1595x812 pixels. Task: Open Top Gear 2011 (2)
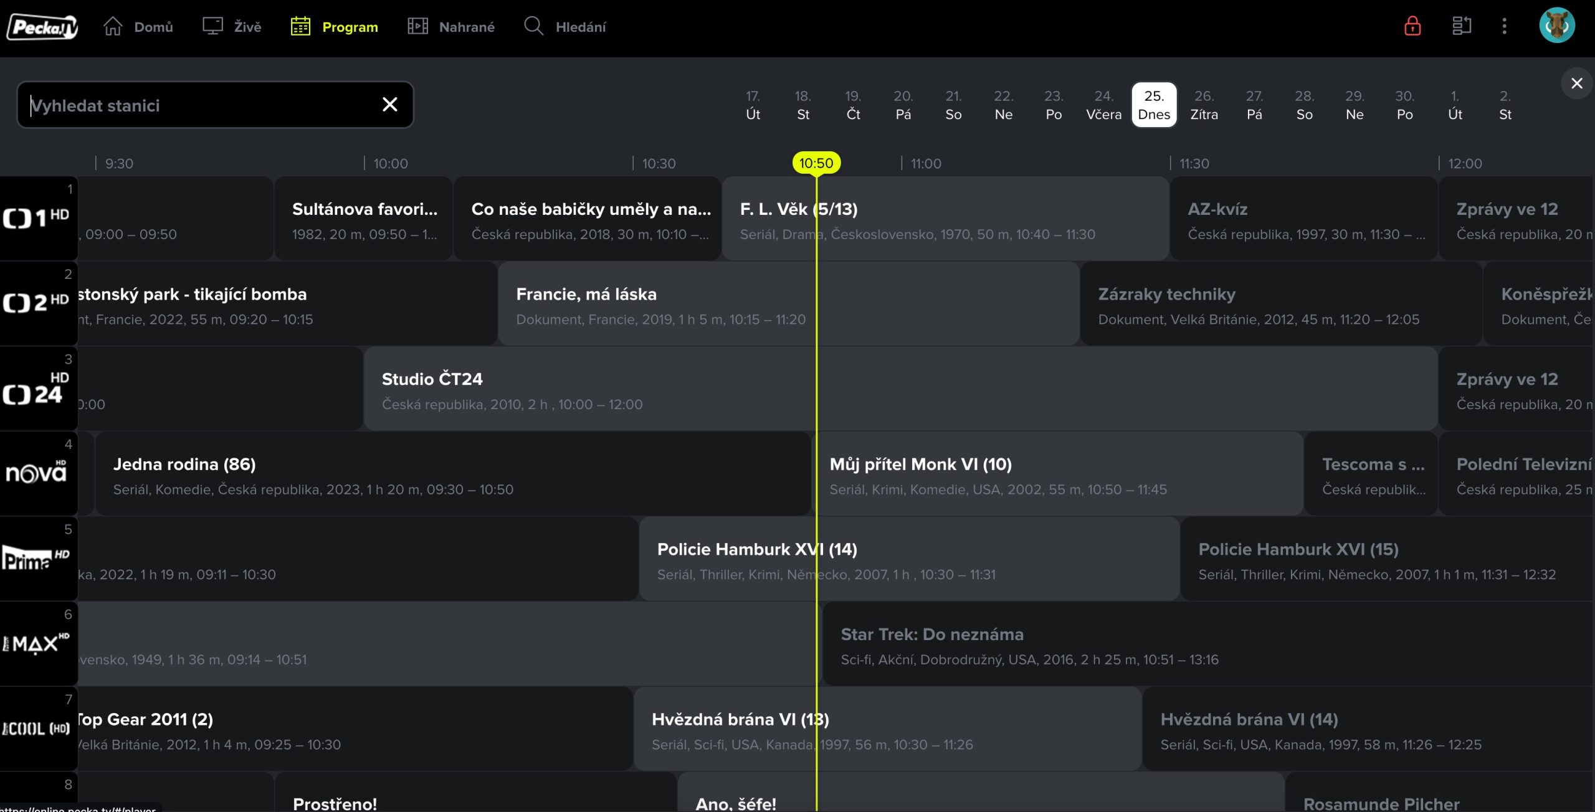click(355, 729)
